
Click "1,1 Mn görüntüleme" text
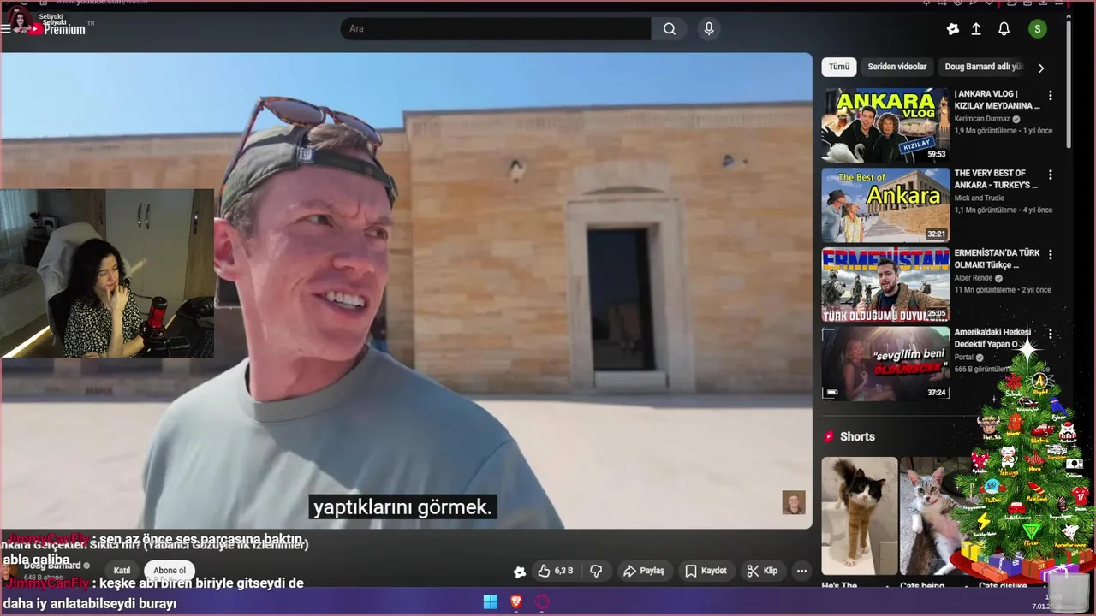coord(986,210)
